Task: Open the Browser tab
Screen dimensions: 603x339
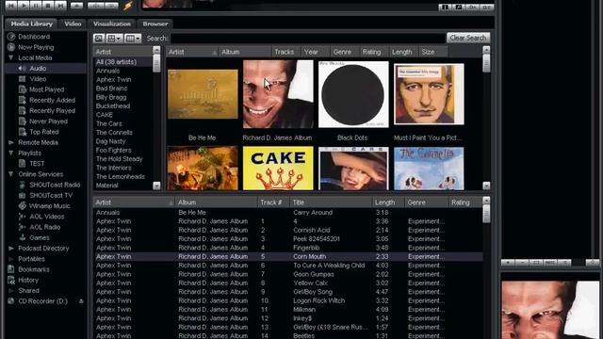Action: 155,24
